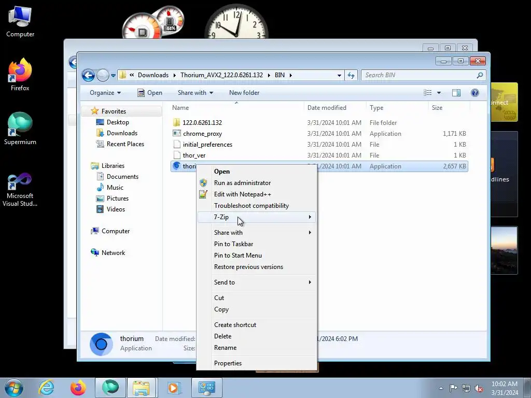Click the Explorer Back arrow button
This screenshot has width=531, height=398.
(x=88, y=75)
